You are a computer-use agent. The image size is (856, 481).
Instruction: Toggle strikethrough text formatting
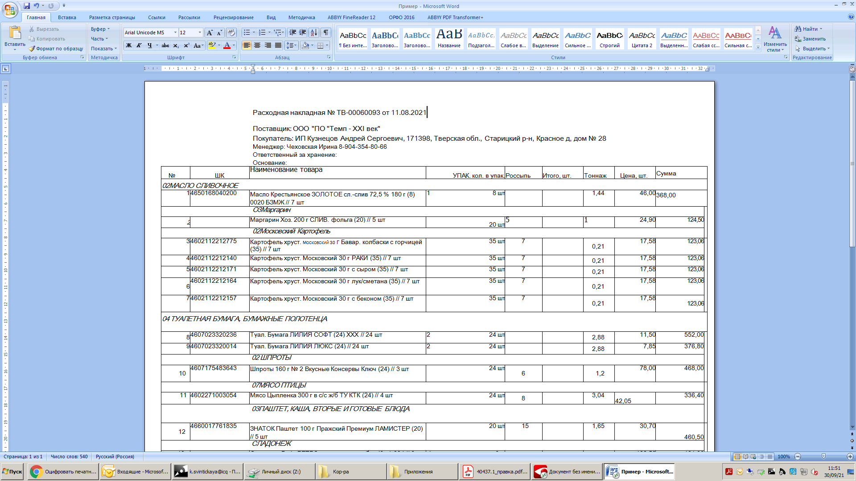pyautogui.click(x=165, y=45)
